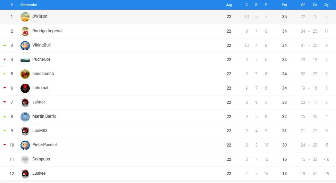Click salmor's avatar icon
Image resolution: width=336 pixels, height=183 pixels.
point(25,102)
